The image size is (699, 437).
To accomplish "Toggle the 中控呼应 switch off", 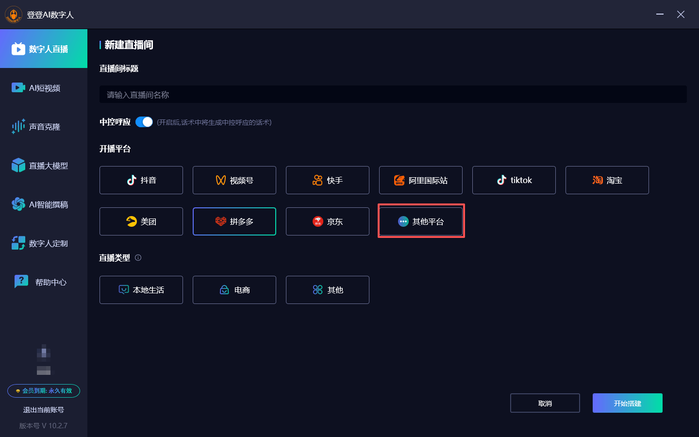I will (x=144, y=122).
